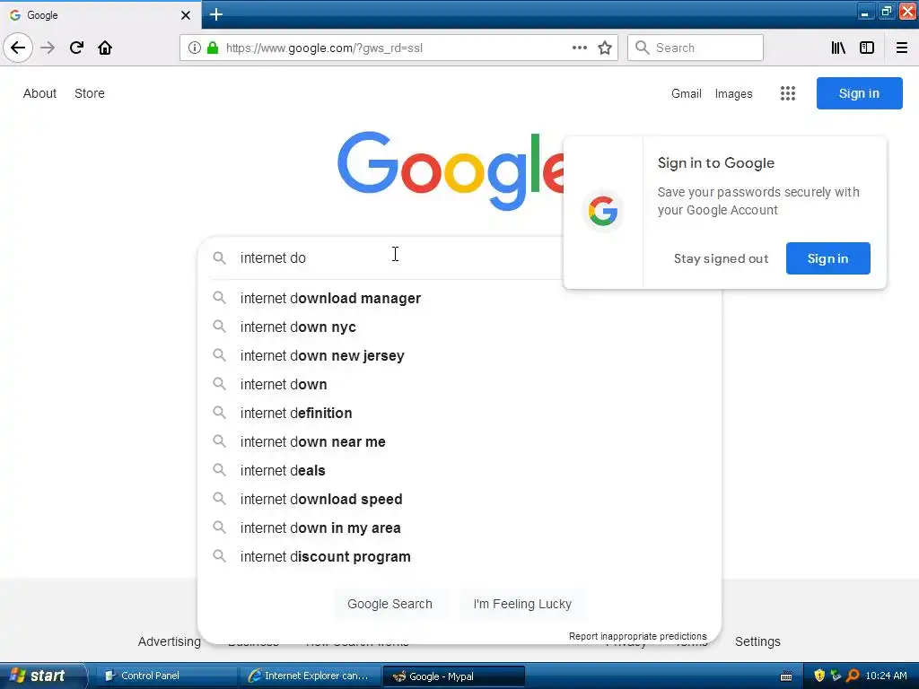Click the forward navigation arrow
919x689 pixels.
pyautogui.click(x=48, y=48)
